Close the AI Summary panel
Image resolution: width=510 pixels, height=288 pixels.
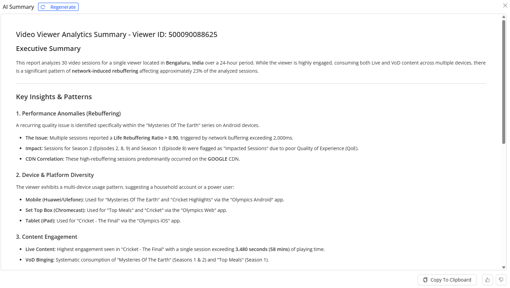pos(505,5)
